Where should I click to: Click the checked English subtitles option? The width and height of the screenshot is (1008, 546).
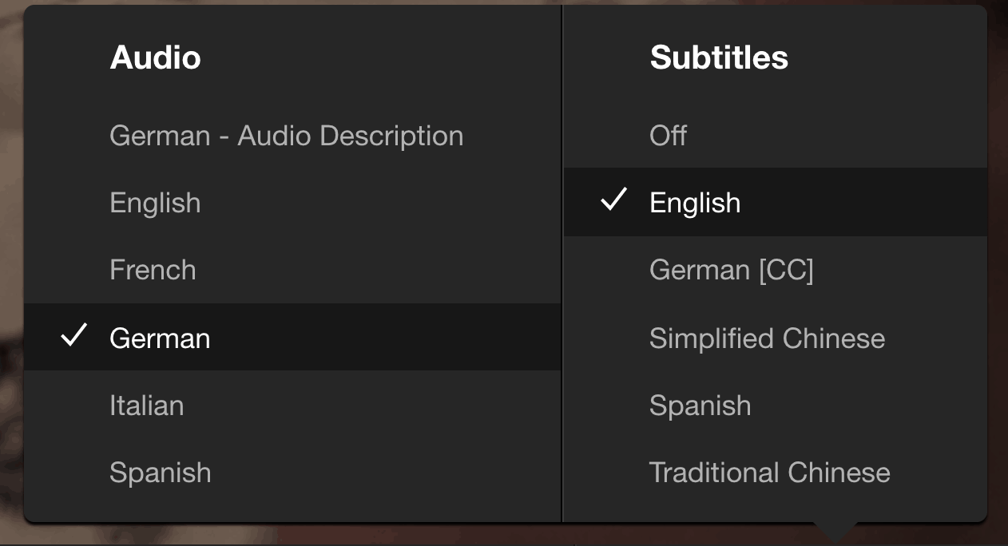[695, 203]
